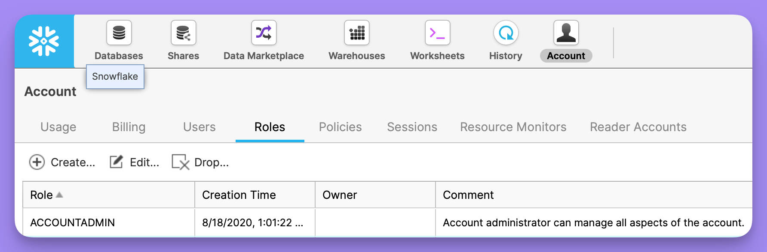Open the History clock icon
Image resolution: width=767 pixels, height=252 pixels.
coord(506,33)
